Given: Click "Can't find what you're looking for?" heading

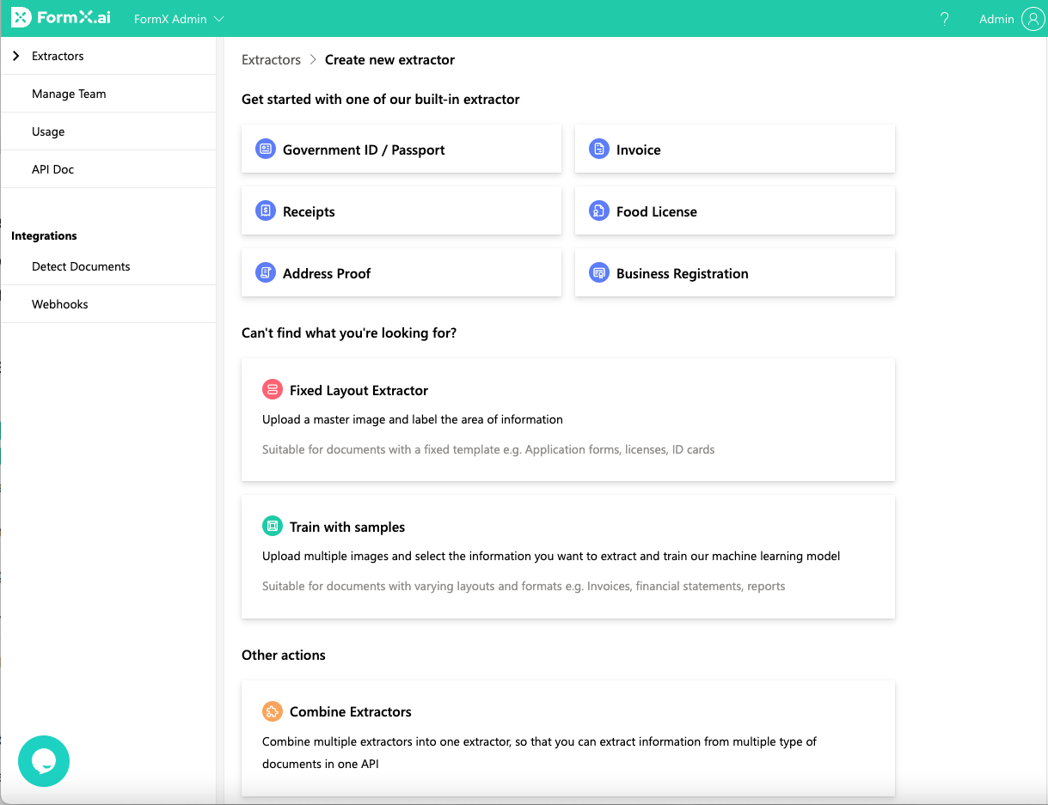Looking at the screenshot, I should 349,332.
